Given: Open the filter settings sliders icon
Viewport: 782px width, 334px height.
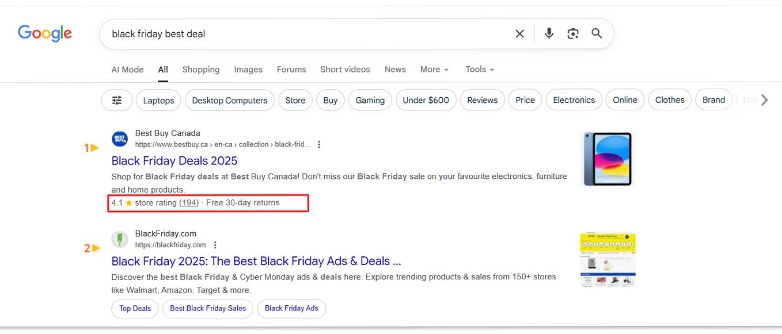Looking at the screenshot, I should click(x=117, y=100).
